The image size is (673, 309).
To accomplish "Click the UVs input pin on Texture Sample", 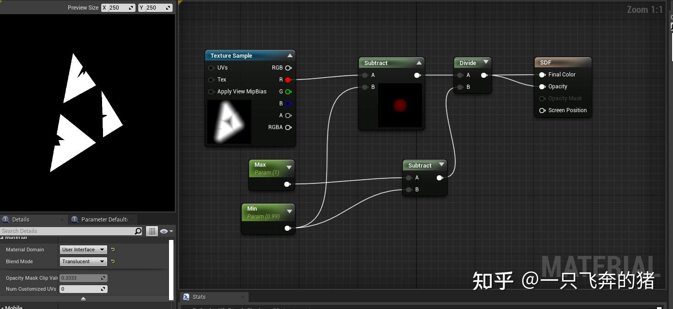I will pos(211,68).
